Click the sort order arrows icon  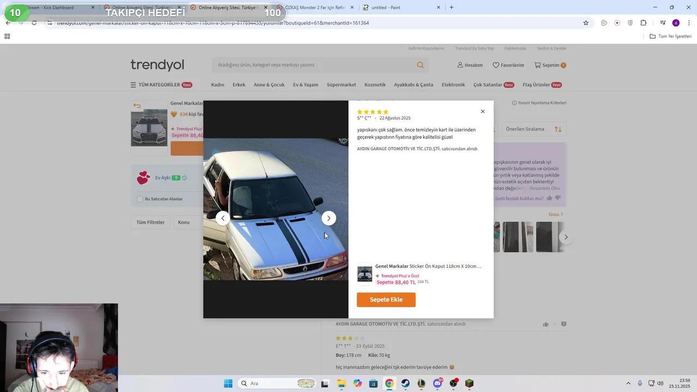coord(558,129)
